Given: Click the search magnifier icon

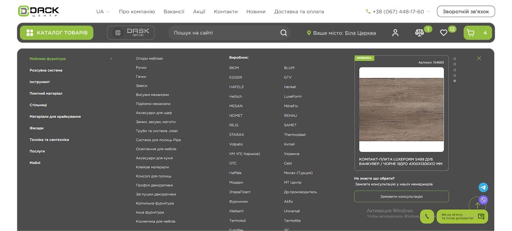Looking at the screenshot, I should pos(283,33).
